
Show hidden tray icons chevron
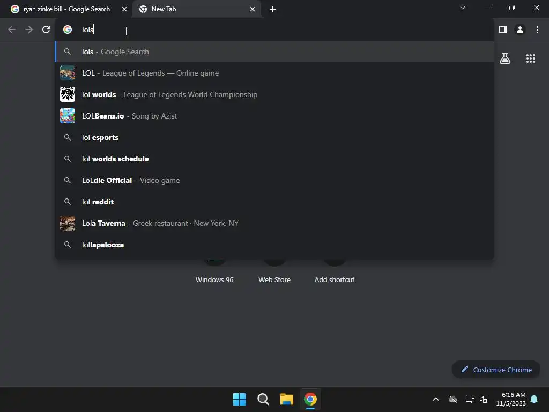436,399
